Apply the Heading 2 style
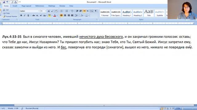This screenshot has height=110, width=197. [x=138, y=13]
